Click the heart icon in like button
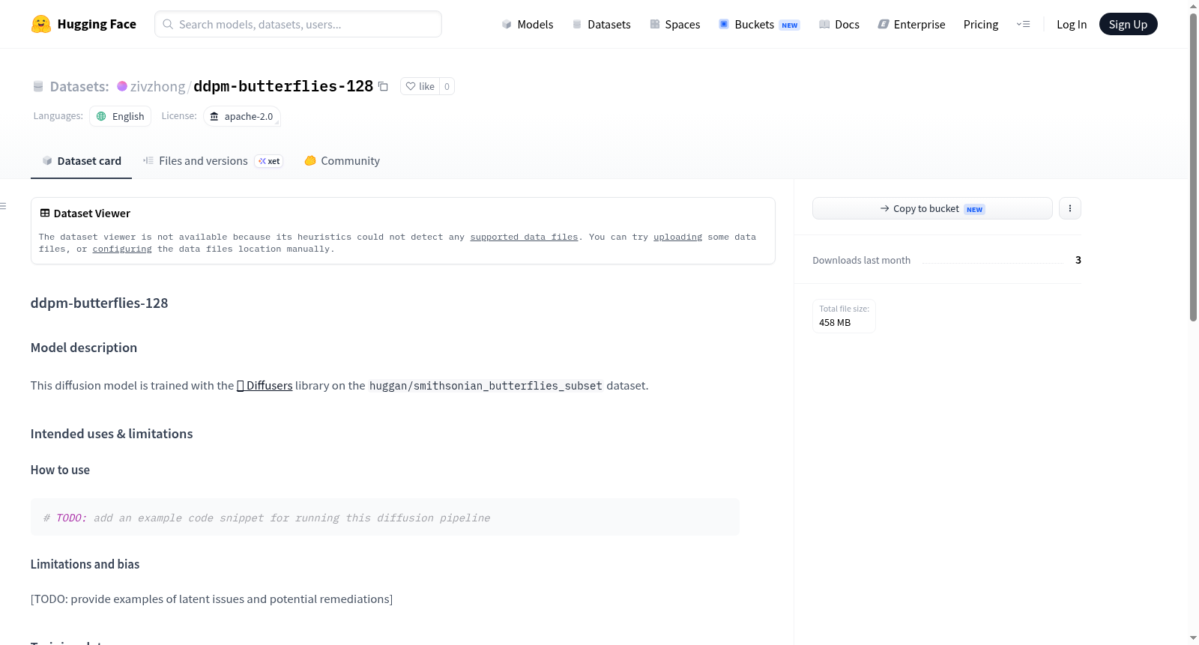The width and height of the screenshot is (1199, 645). 411,86
